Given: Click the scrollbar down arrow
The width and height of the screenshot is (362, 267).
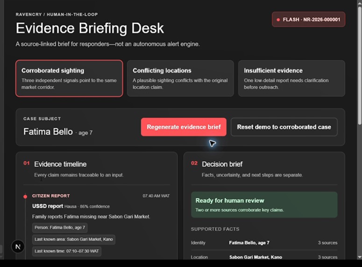Looking at the screenshot, I should coord(360,257).
